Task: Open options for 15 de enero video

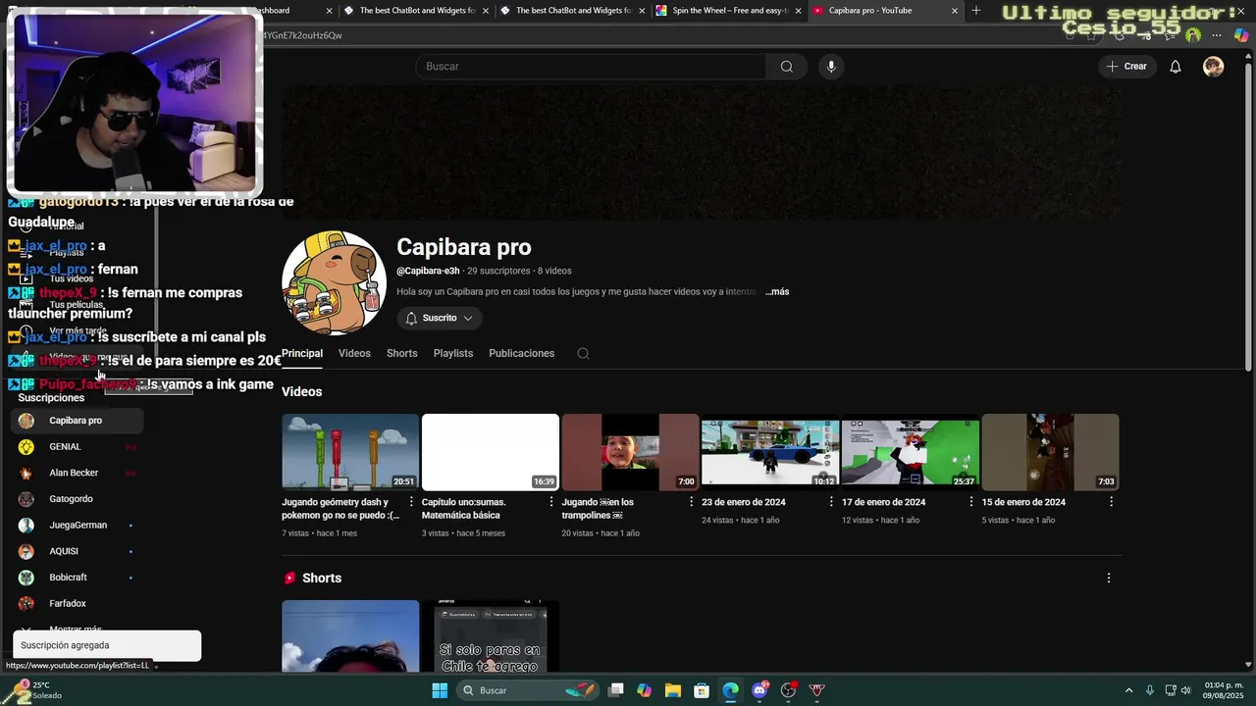Action: tap(1111, 502)
